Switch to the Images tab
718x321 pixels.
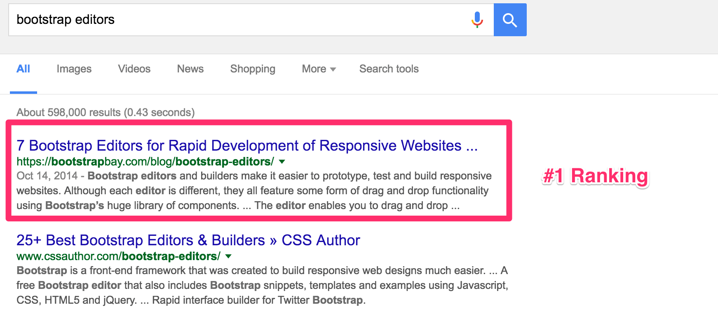[x=74, y=69]
